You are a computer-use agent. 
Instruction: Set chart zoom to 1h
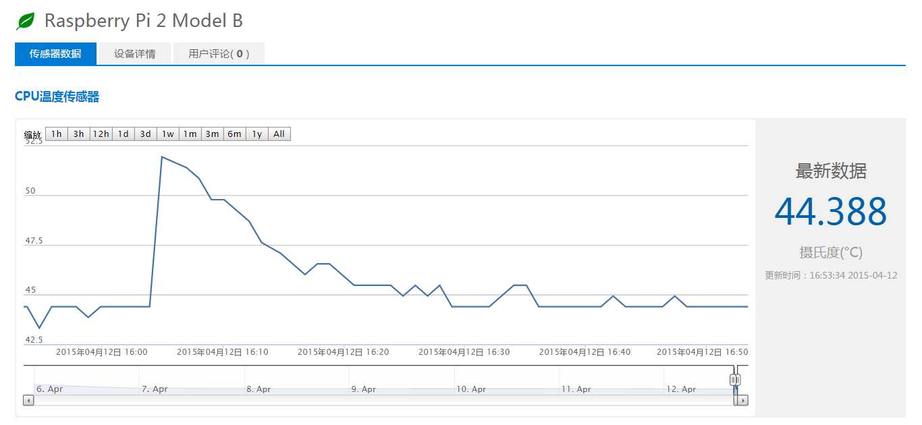[x=57, y=134]
